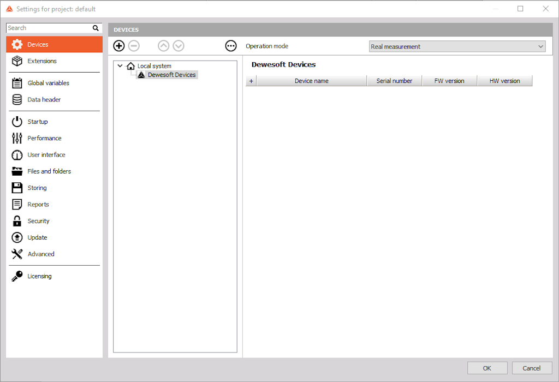Open the Update settings

pyautogui.click(x=54, y=237)
